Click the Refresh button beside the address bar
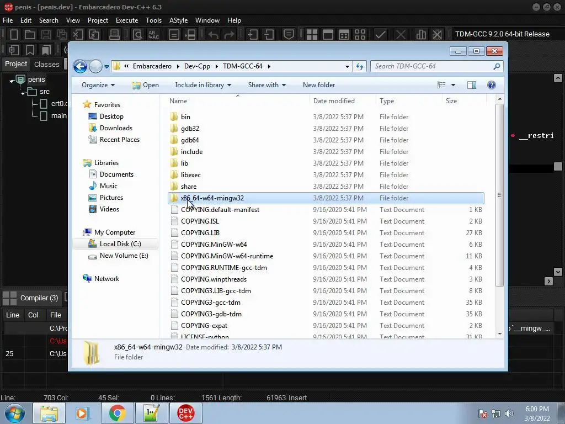565x424 pixels. 360,66
